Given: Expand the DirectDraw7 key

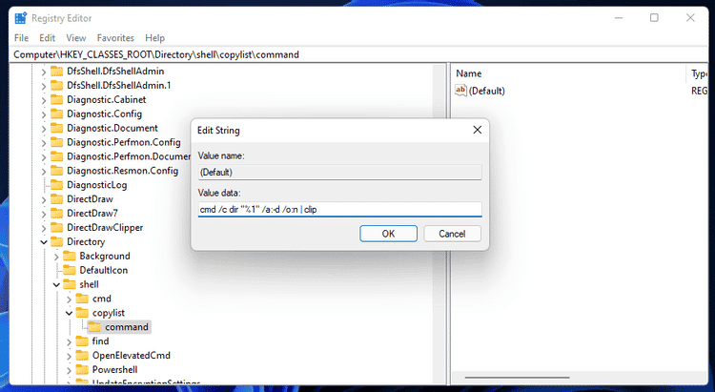Looking at the screenshot, I should pyautogui.click(x=43, y=214).
